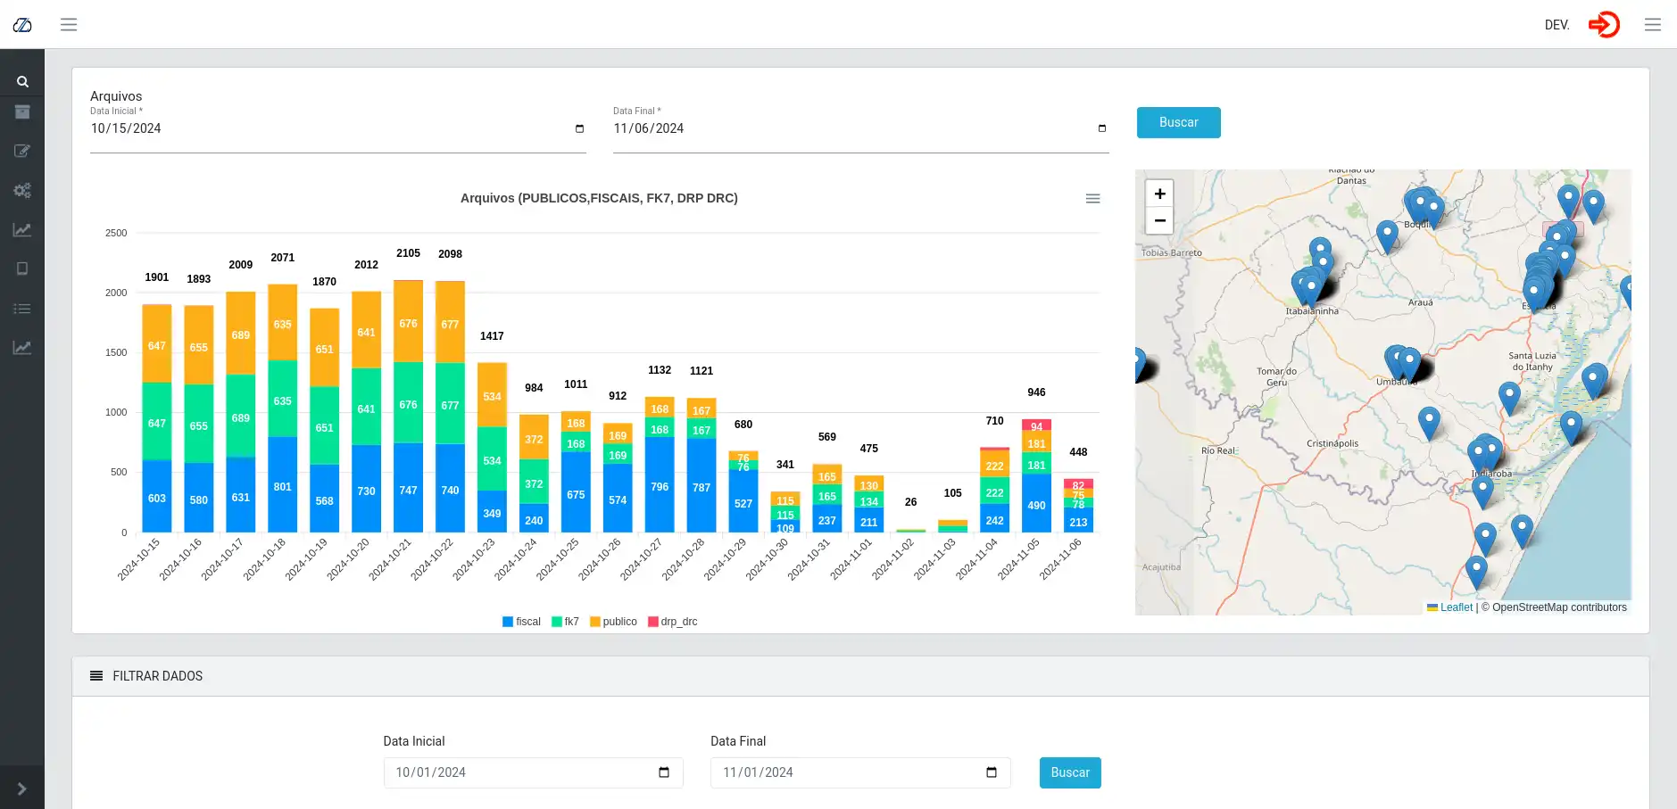Screen dimensions: 1677x809
Task: Open the tablet device icon in sidebar
Action: tap(22, 268)
